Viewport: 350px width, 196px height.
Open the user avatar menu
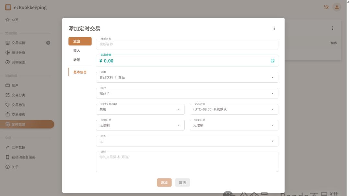(x=337, y=7)
